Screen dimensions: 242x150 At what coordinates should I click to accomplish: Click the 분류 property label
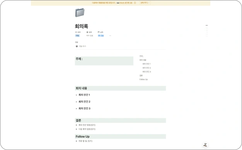point(78,32)
